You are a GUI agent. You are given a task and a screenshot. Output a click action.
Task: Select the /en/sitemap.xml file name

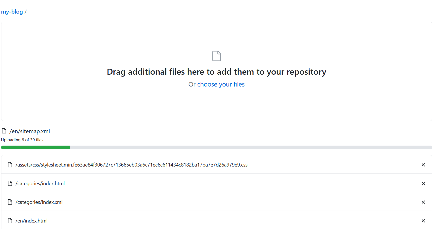pyautogui.click(x=30, y=131)
